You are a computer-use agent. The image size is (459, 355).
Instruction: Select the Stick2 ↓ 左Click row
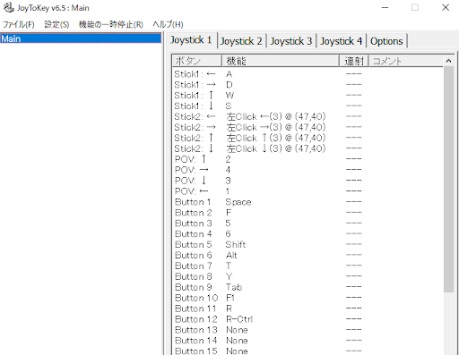click(307, 148)
